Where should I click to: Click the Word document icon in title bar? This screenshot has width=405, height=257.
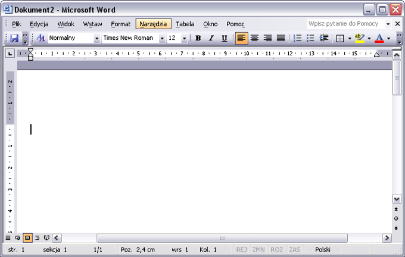pyautogui.click(x=8, y=10)
